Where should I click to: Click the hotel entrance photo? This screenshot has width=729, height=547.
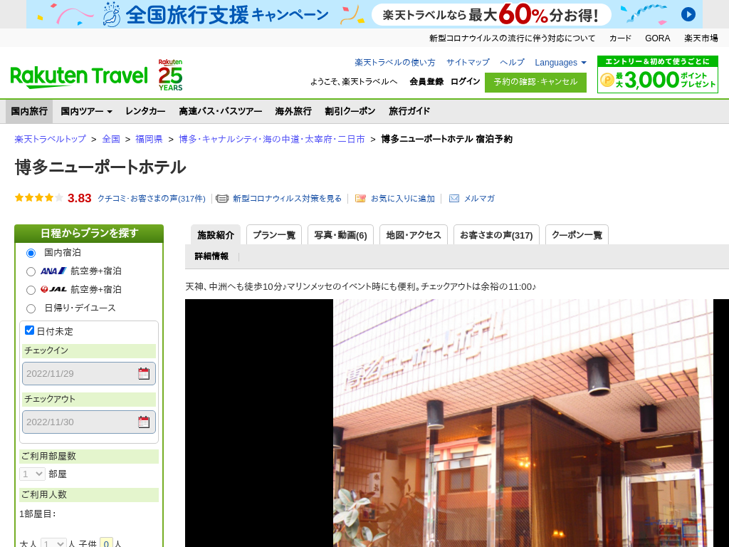click(x=523, y=423)
